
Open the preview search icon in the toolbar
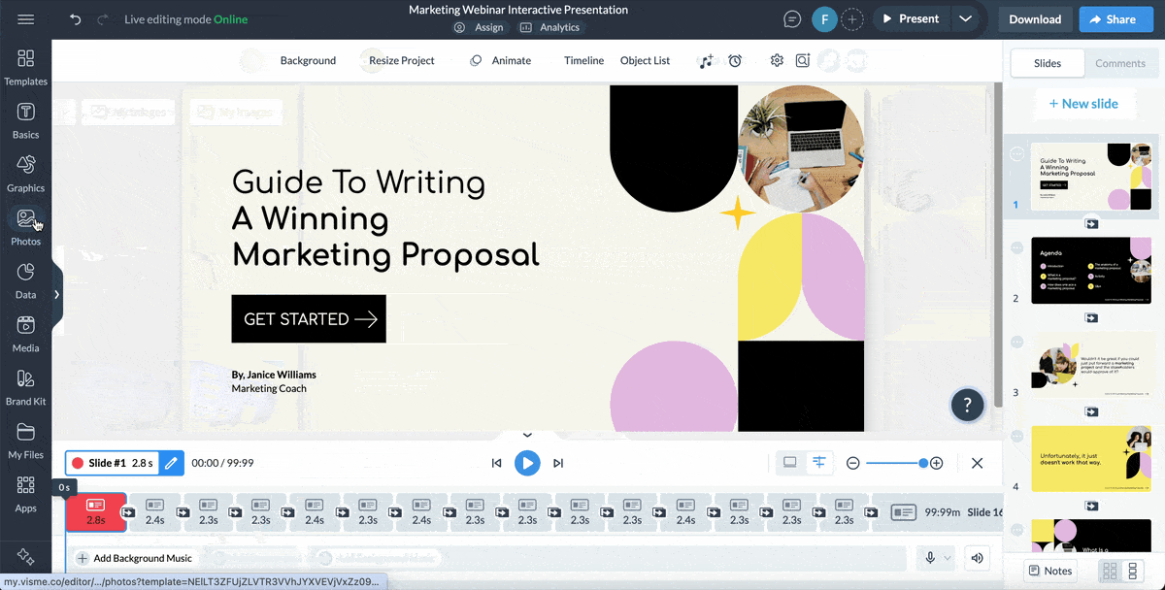pos(803,60)
